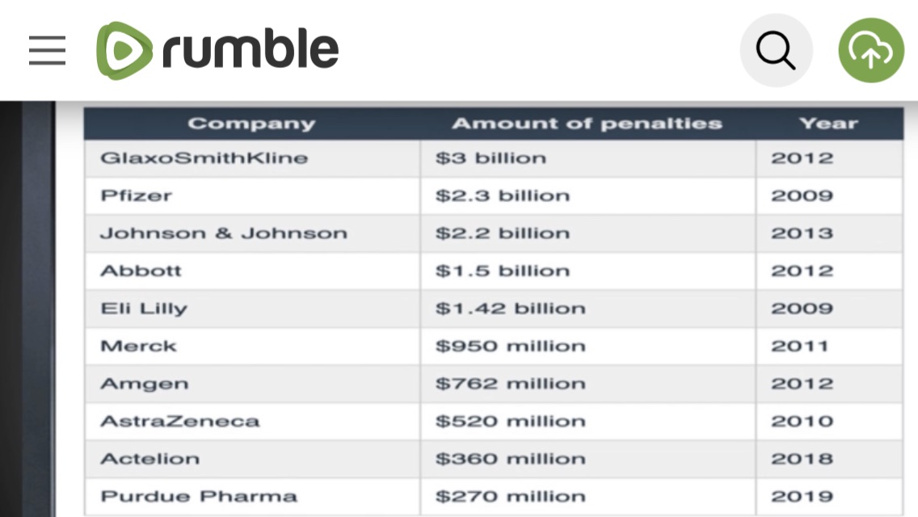Select the Abbott company cell
918x517 pixels.
tap(141, 271)
